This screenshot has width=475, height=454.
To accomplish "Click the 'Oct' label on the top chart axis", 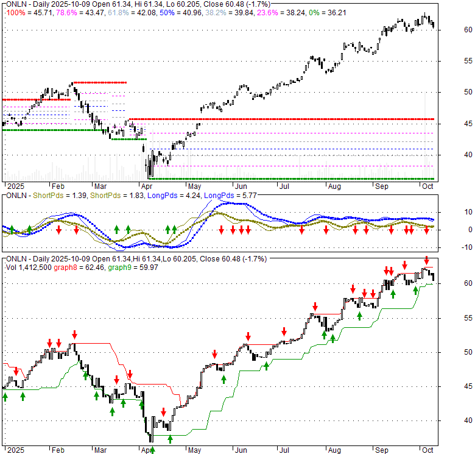I will 427,186.
